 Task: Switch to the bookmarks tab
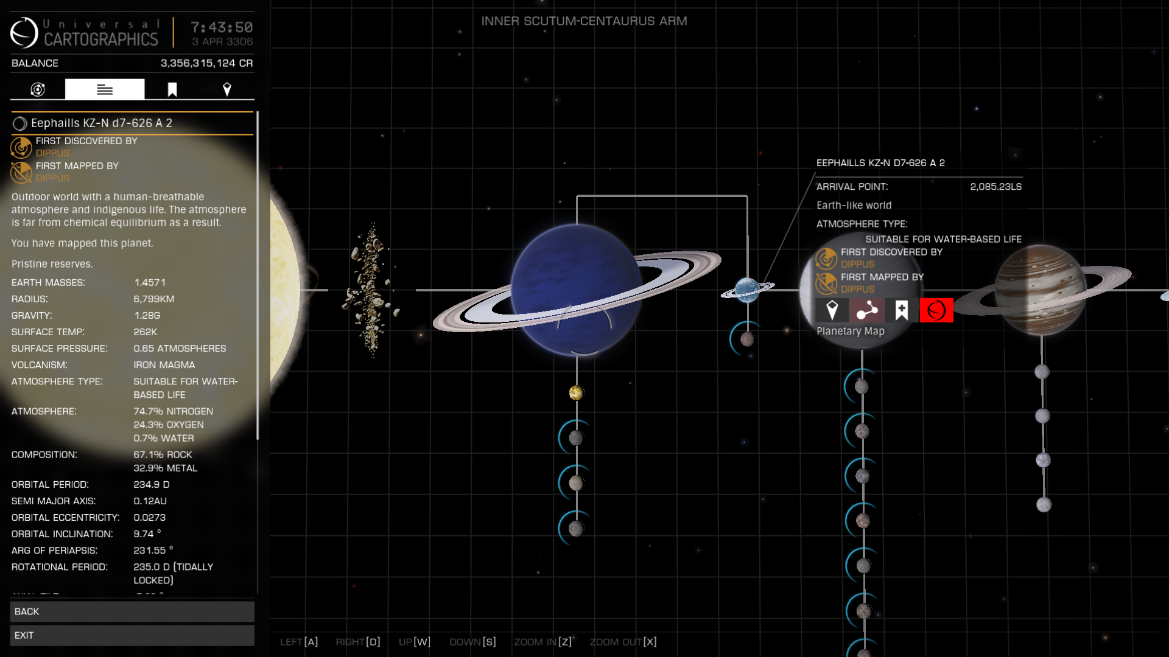(x=172, y=89)
